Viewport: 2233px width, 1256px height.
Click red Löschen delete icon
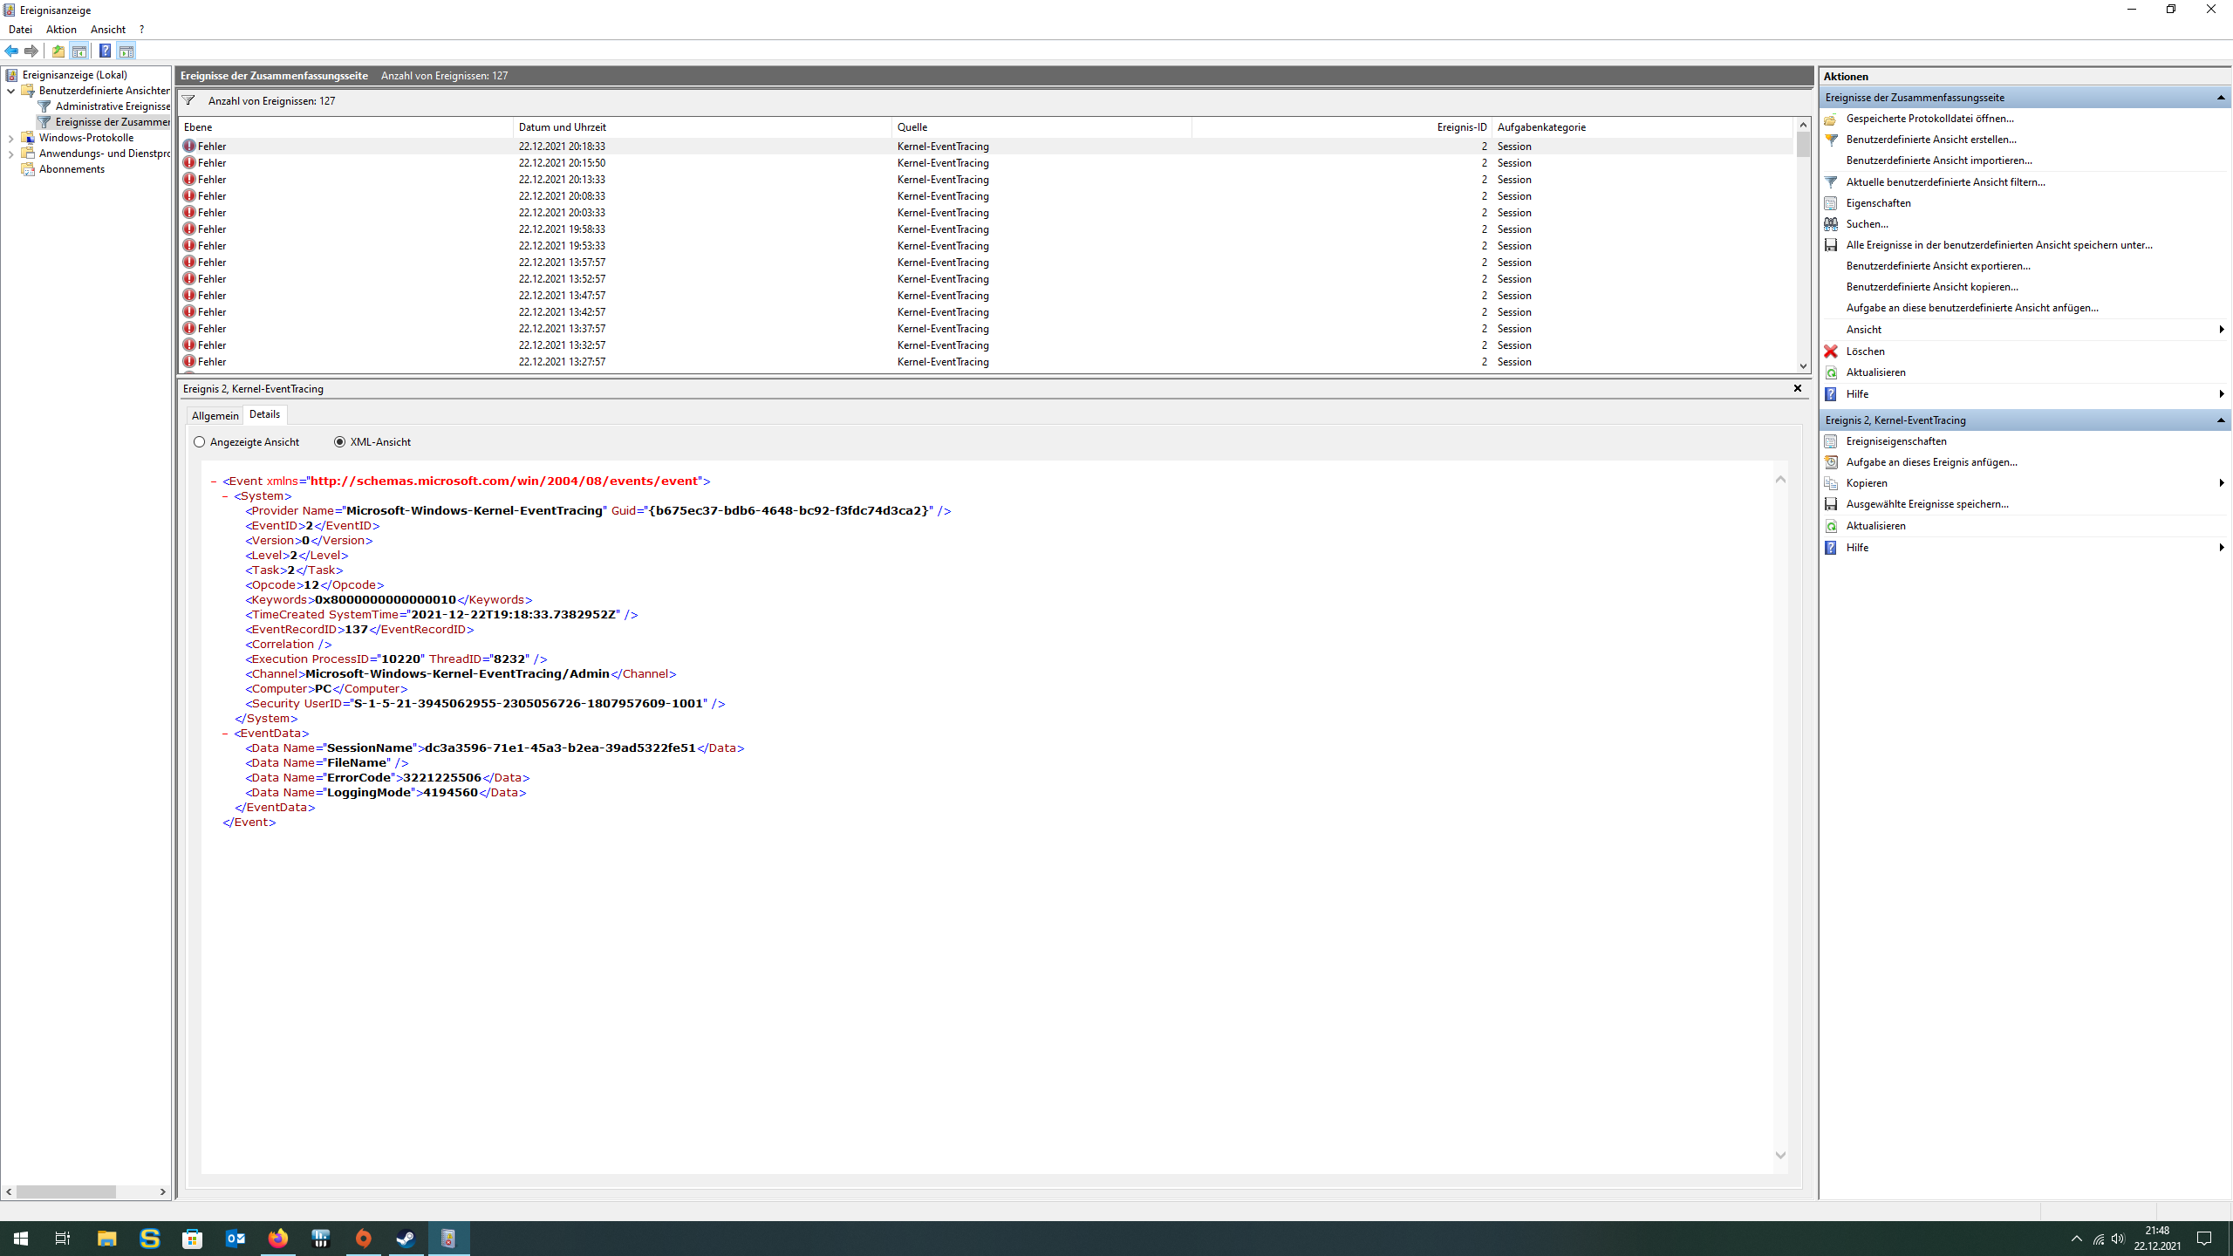click(x=1831, y=351)
